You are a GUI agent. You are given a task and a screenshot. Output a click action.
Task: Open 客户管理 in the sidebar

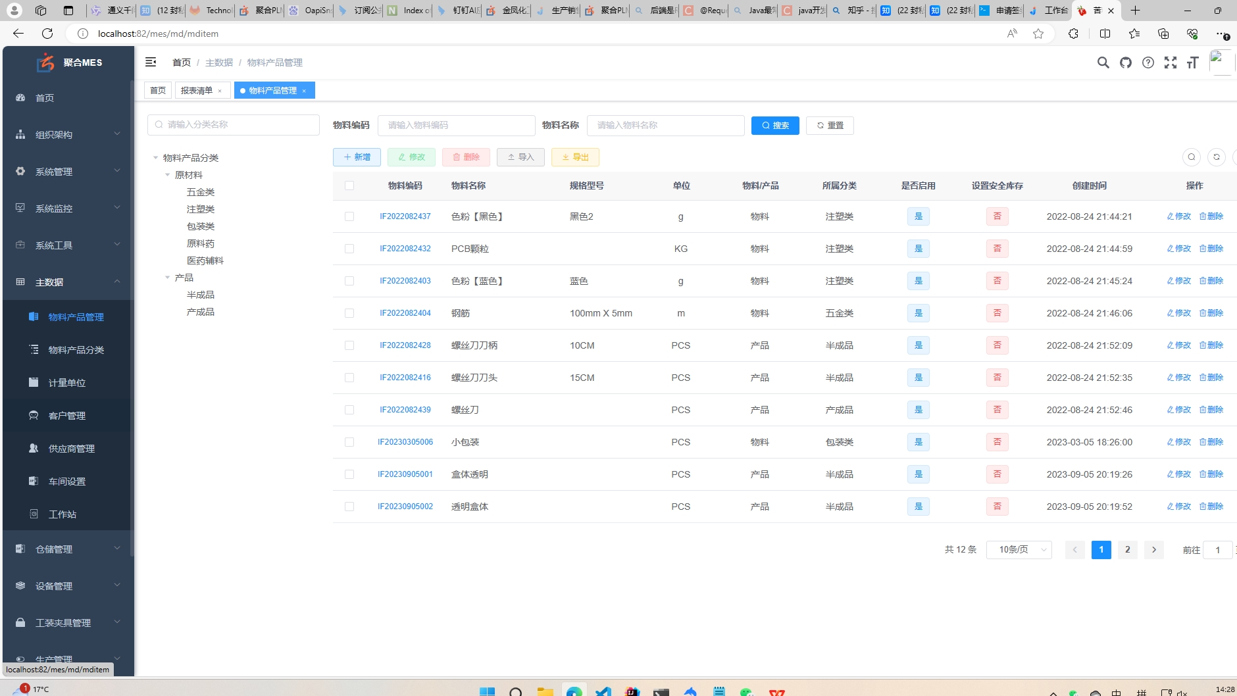click(68, 416)
